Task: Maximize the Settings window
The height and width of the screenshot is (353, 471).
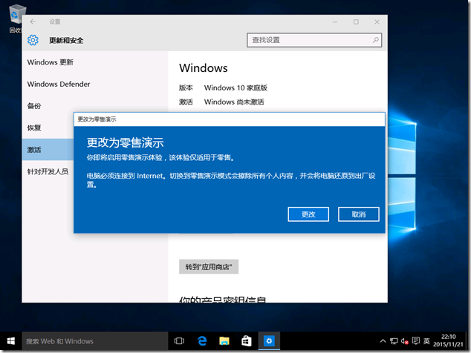Action: coord(356,22)
